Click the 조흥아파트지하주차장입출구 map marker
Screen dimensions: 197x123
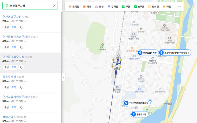[175, 53]
